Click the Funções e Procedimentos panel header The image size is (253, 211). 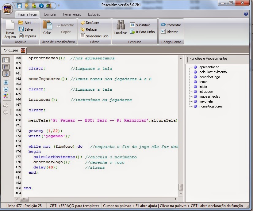click(208, 58)
